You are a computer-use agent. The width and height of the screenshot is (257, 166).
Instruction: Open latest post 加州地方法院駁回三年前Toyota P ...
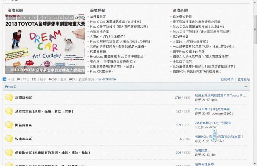220,96
